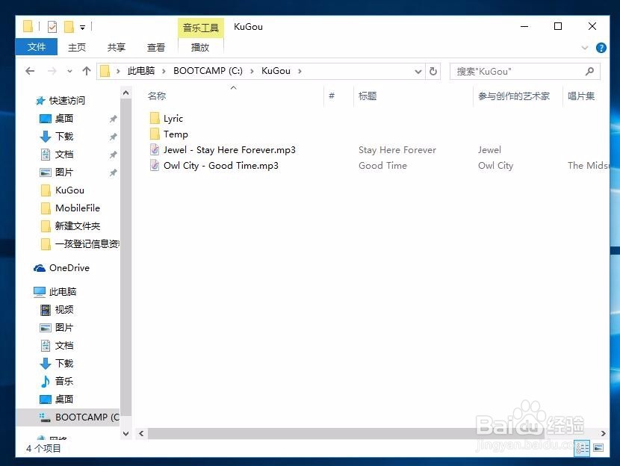Expand the ribbon with the chevron arrow
This screenshot has height=466, width=620.
(585, 48)
